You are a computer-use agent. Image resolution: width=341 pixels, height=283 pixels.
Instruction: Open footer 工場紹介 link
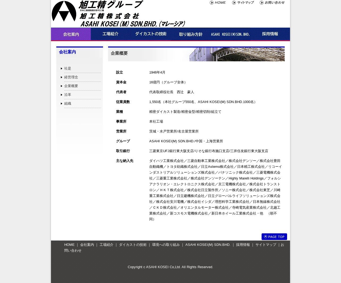(106, 245)
